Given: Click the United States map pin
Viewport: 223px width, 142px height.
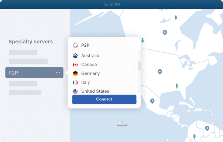Looking at the screenshot, I should [x=160, y=72].
